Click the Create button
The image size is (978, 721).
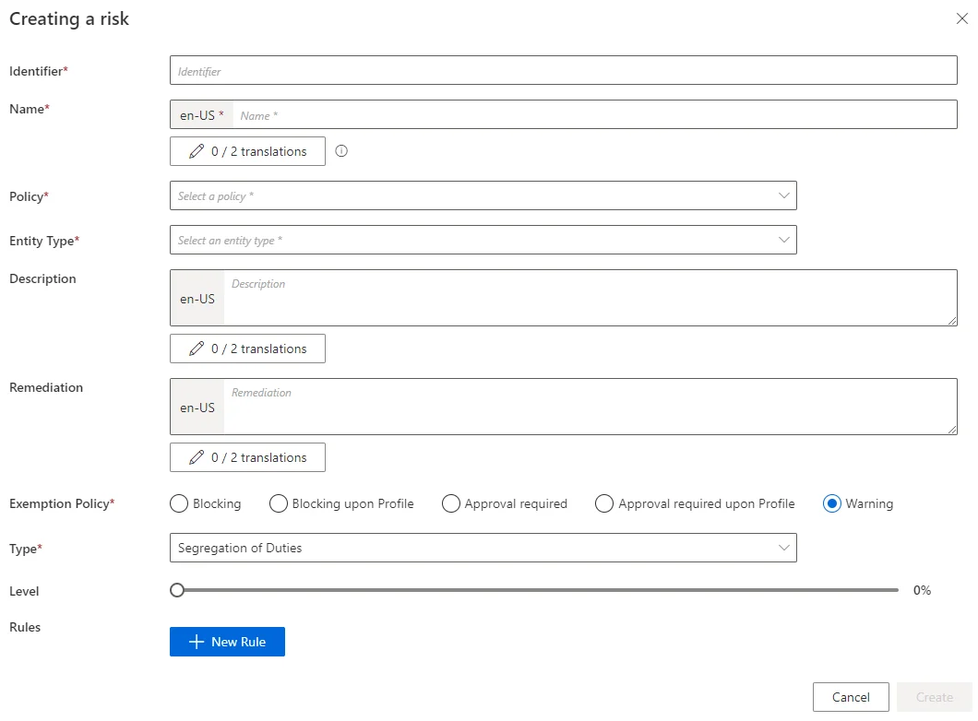[935, 697]
